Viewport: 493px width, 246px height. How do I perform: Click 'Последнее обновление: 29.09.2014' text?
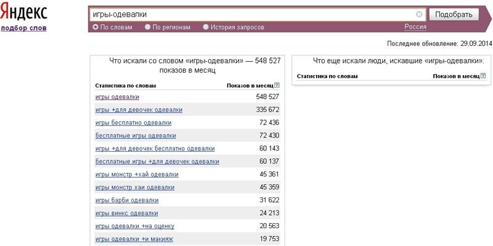coord(439,44)
